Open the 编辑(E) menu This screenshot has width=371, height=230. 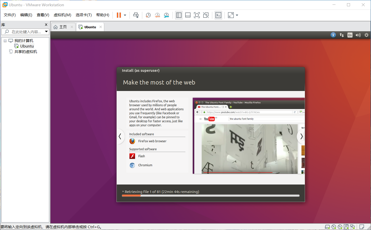click(x=26, y=15)
